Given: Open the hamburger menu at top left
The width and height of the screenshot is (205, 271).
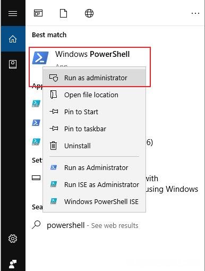Looking at the screenshot, I should (13, 13).
